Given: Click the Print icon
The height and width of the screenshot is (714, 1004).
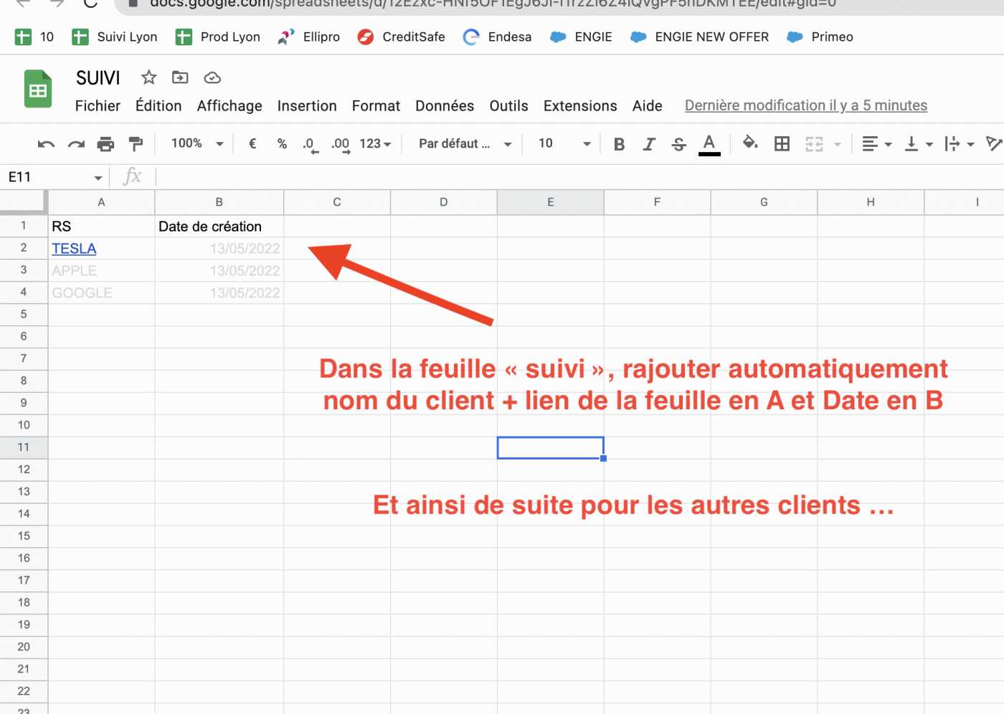Looking at the screenshot, I should coord(105,144).
